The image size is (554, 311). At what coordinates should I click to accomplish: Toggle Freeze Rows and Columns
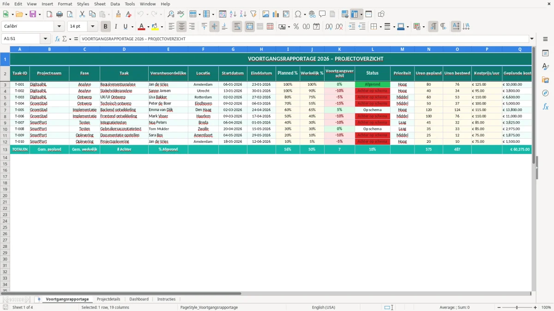tap(355, 14)
